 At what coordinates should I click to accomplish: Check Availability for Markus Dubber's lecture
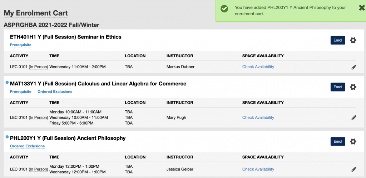pyautogui.click(x=258, y=67)
